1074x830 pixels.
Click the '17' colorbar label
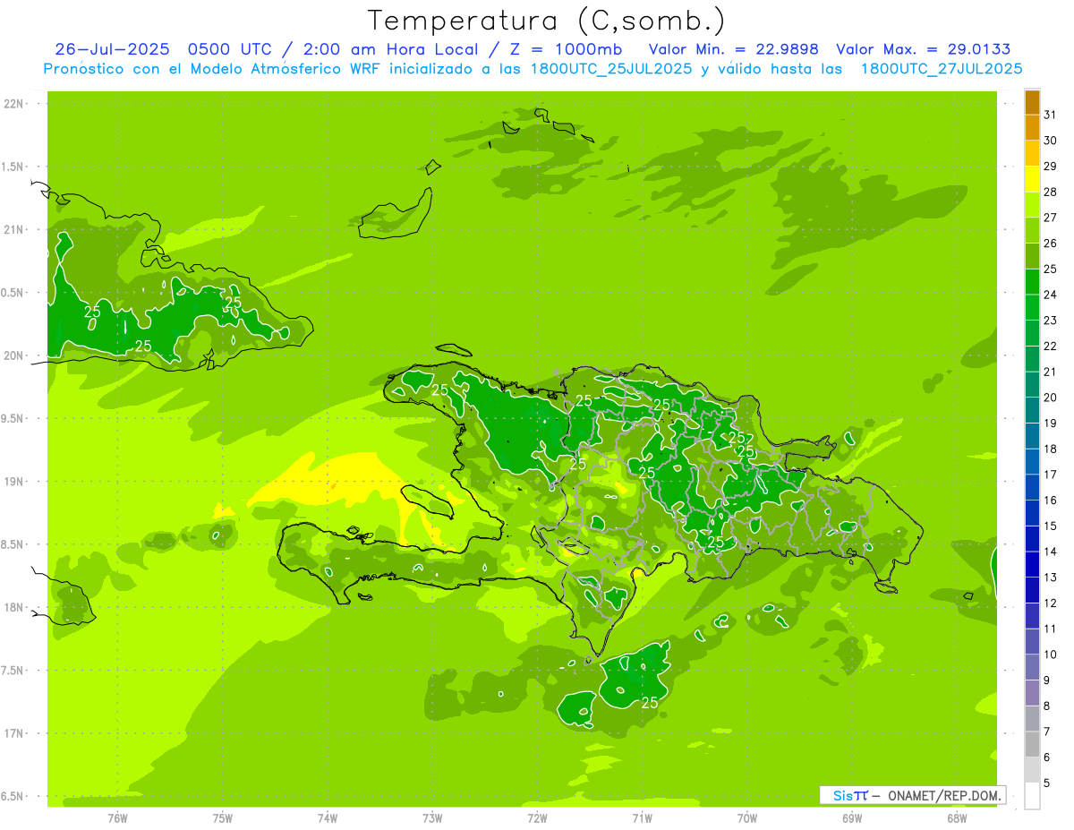(x=1051, y=475)
